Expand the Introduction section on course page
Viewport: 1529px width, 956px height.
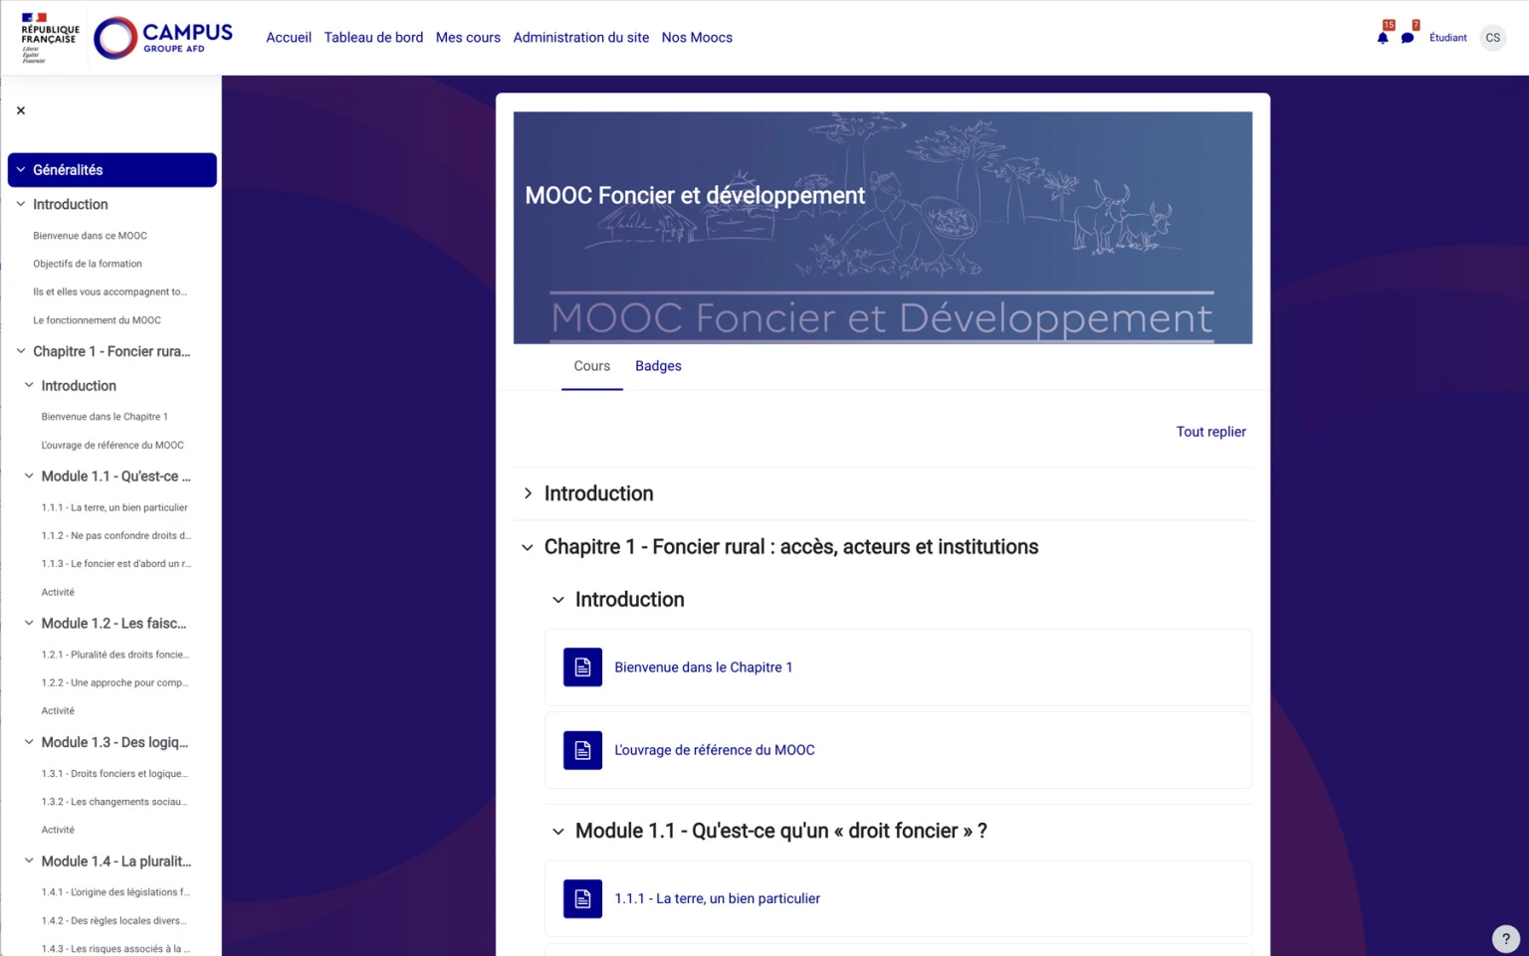coord(527,492)
